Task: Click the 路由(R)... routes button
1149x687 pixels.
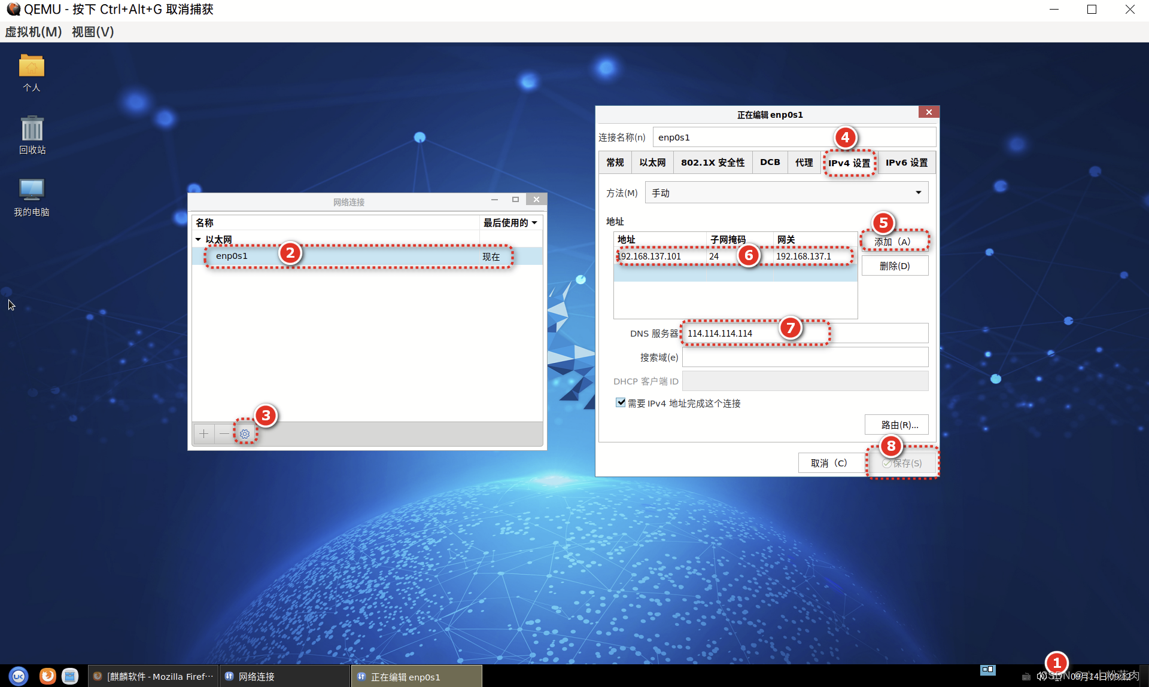Action: point(896,425)
